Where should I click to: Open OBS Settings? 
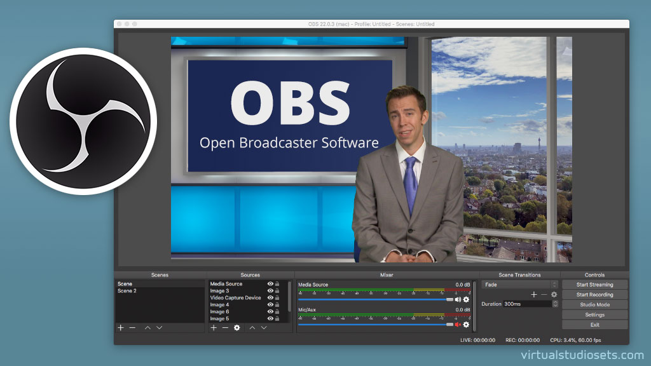(x=594, y=315)
